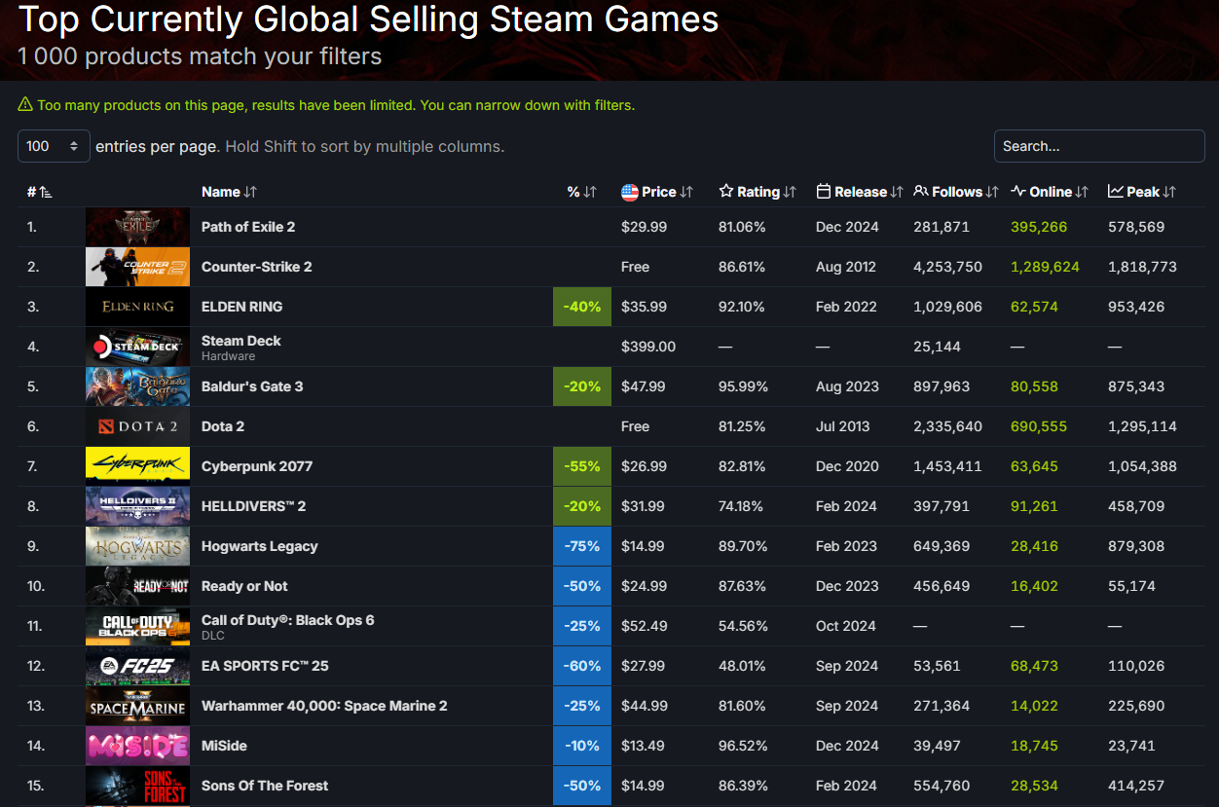Open Counter-Strike 2 game thumbnail
1219x807 pixels.
[137, 267]
